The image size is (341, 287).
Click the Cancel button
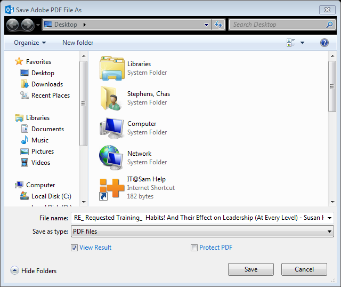pos(304,269)
